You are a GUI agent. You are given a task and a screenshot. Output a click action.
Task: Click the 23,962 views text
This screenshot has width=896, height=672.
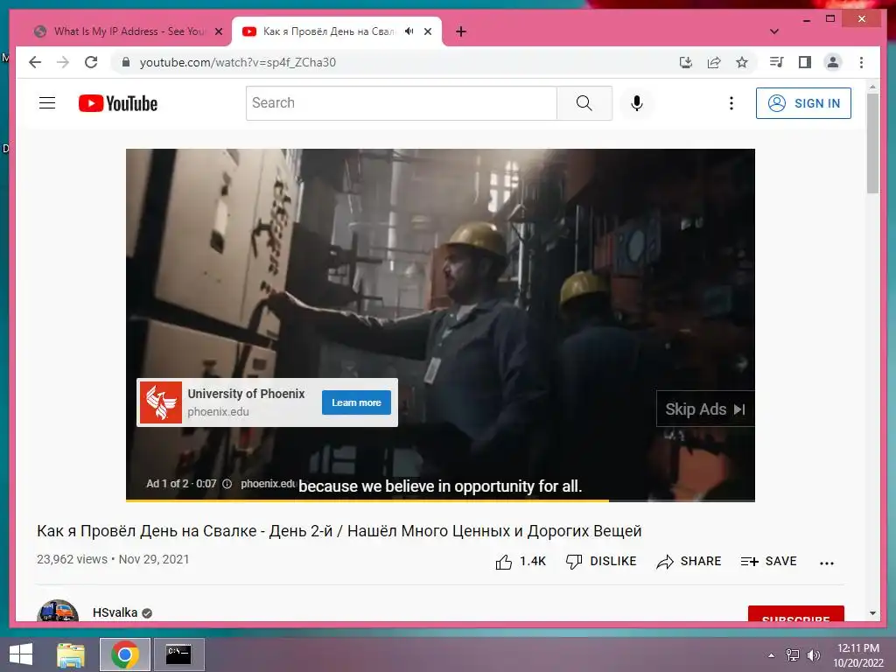[72, 559]
